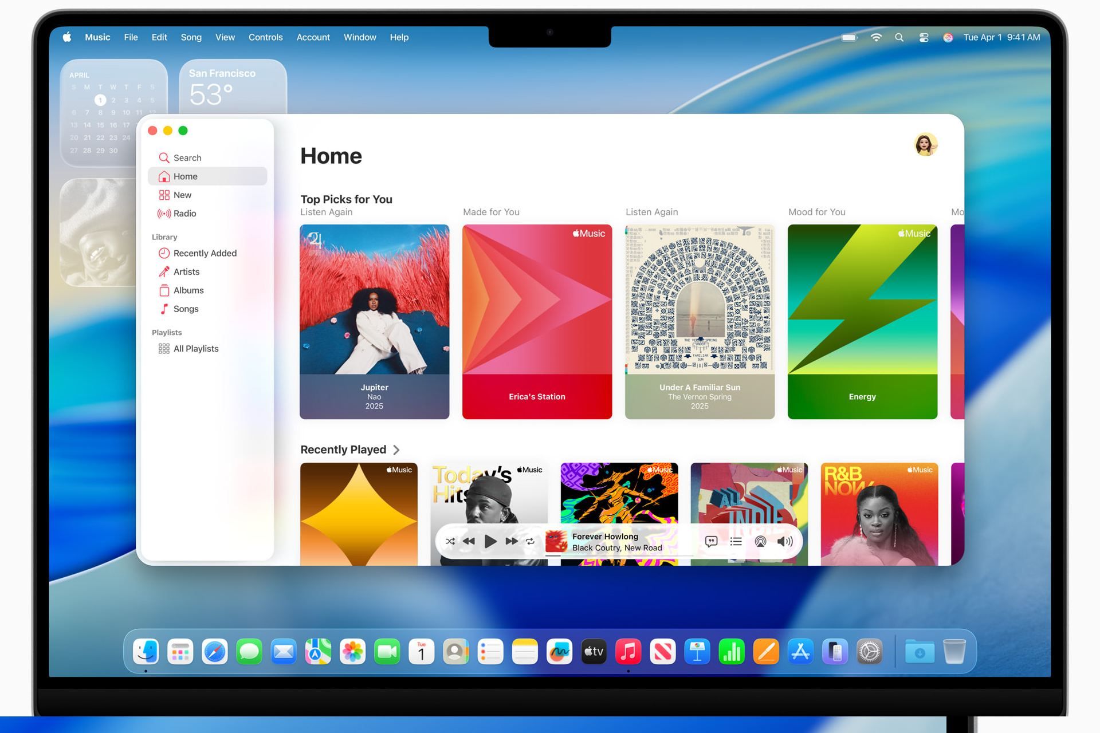This screenshot has width=1100, height=733.
Task: Open Apple News from the Dock
Action: [x=663, y=652]
